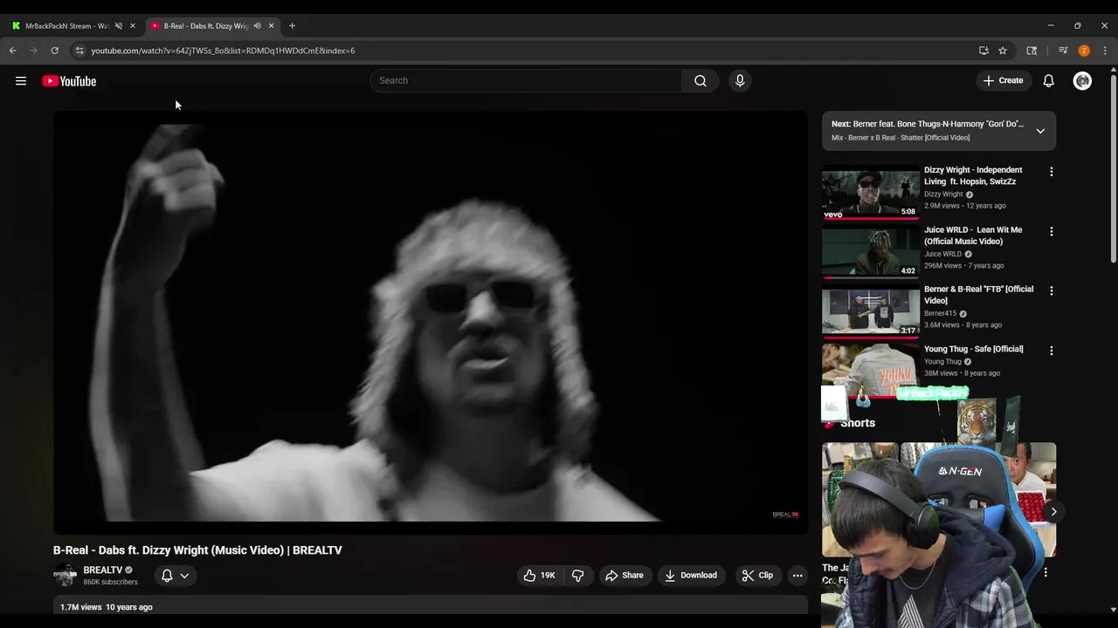Screen dimensions: 1118x628
Task: Open Berner415 channel link
Action: 940,314
